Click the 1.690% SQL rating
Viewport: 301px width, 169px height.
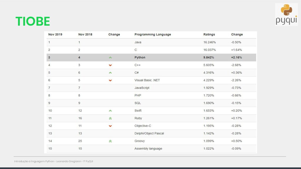(209, 103)
